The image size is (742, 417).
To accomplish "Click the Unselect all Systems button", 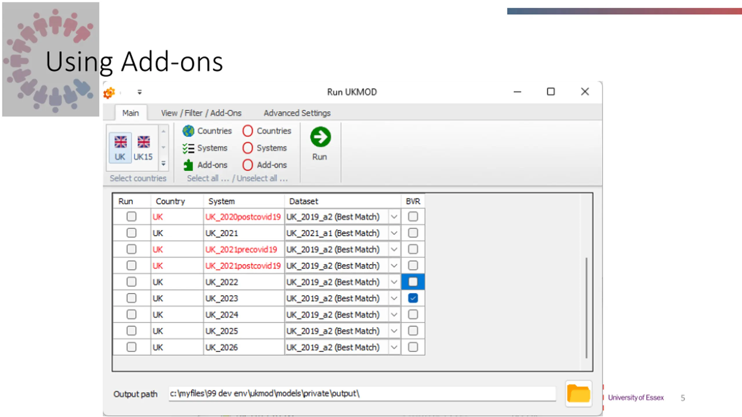I will pyautogui.click(x=265, y=148).
